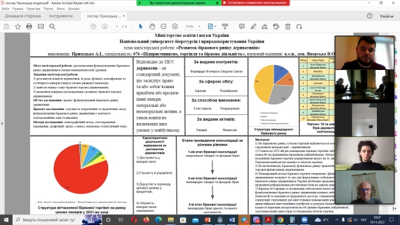Click the page number input field
The width and height of the screenshot is (400, 225).
(x=117, y=26)
